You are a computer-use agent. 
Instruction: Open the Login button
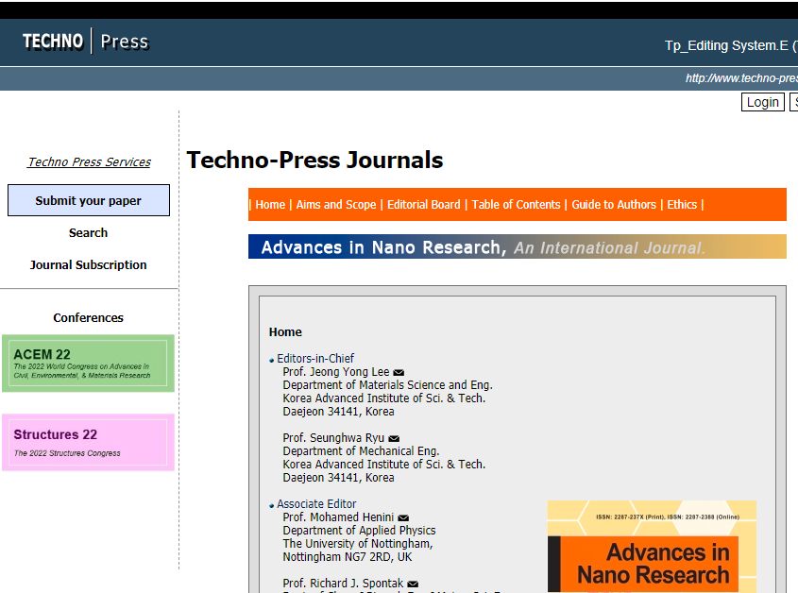tap(762, 102)
